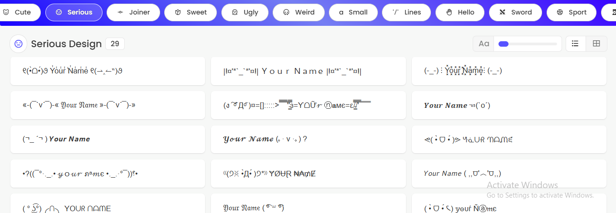Select the Hello style category
616x213 pixels.
[460, 12]
